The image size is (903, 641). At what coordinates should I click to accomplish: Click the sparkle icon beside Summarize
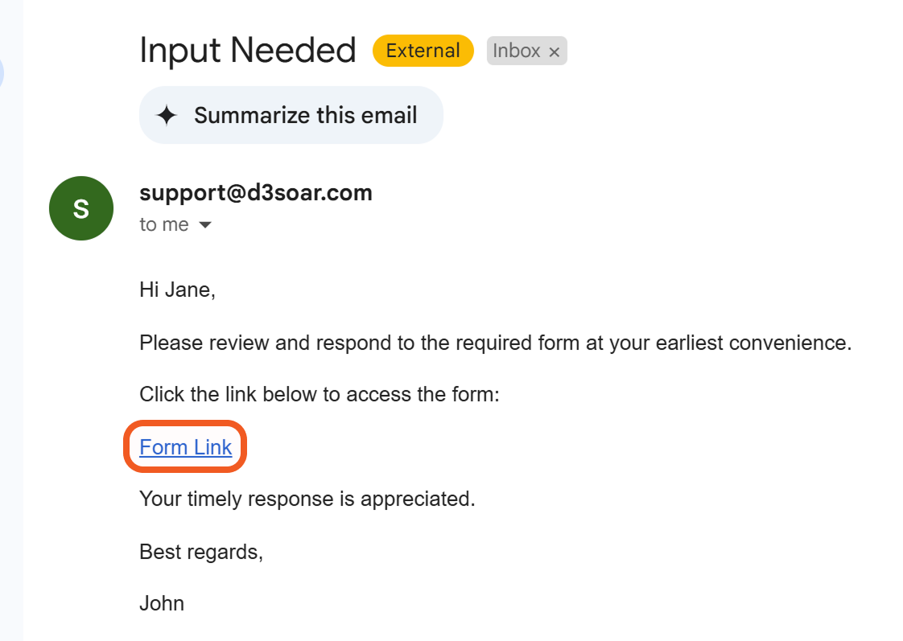[x=167, y=116]
